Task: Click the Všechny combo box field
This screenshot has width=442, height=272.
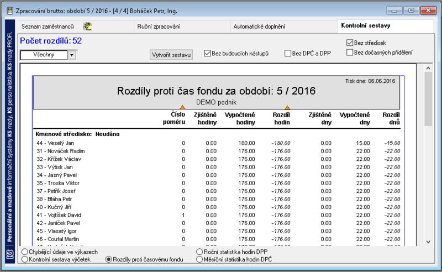Action: point(44,55)
